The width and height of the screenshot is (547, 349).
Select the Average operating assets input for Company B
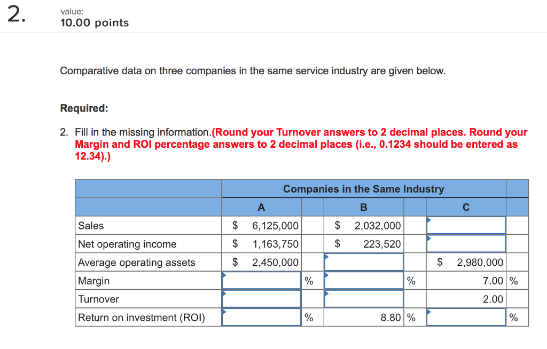point(363,262)
